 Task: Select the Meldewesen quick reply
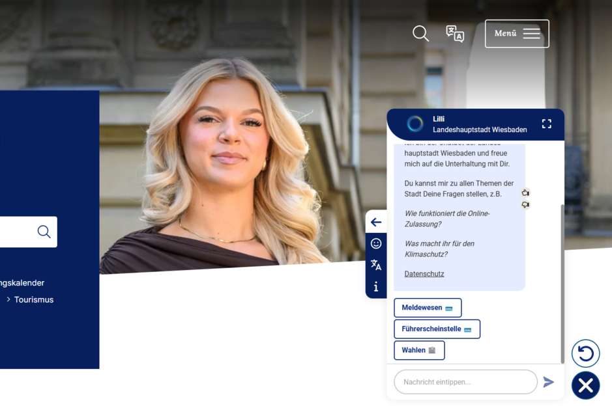pos(428,307)
